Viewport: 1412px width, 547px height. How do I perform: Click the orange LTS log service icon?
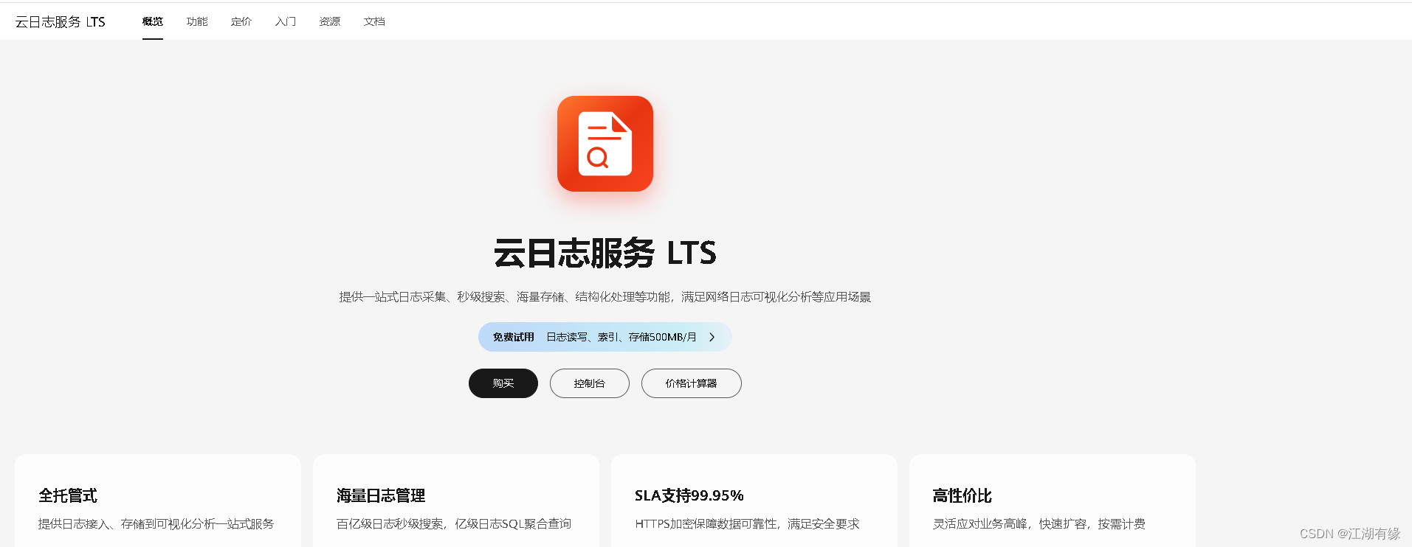605,144
